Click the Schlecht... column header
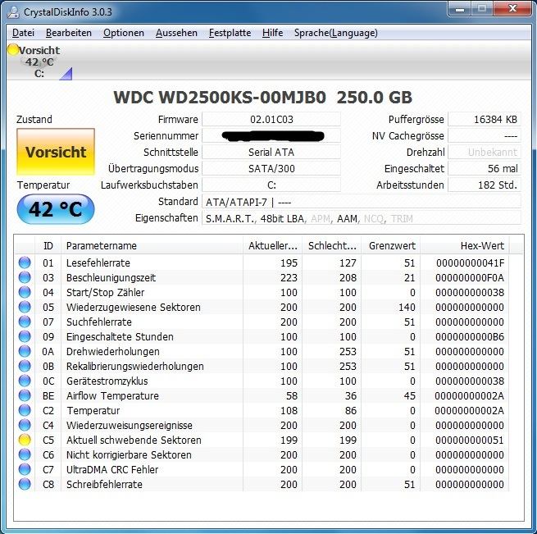 331,245
